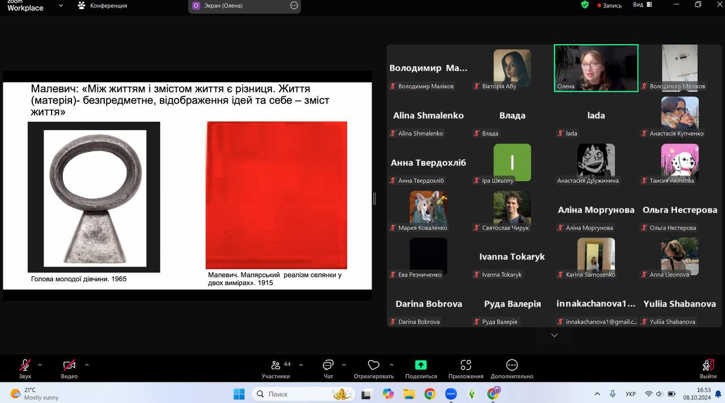Open File Explorer from the taskbar
Viewport: 725px width, 403px height.
click(409, 393)
